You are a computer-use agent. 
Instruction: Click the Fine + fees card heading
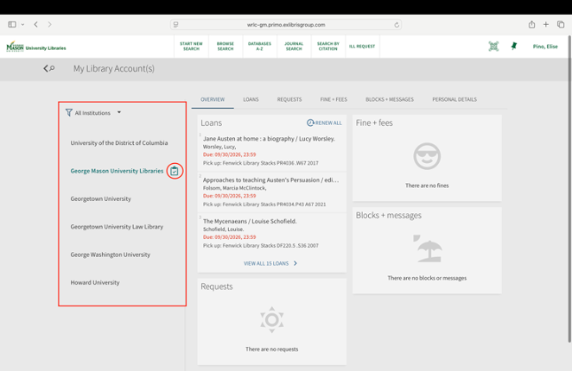[374, 123]
